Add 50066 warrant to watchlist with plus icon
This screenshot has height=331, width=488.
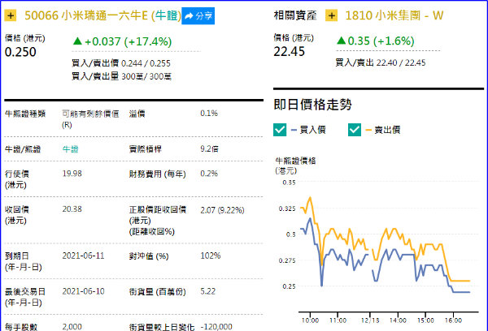point(11,15)
